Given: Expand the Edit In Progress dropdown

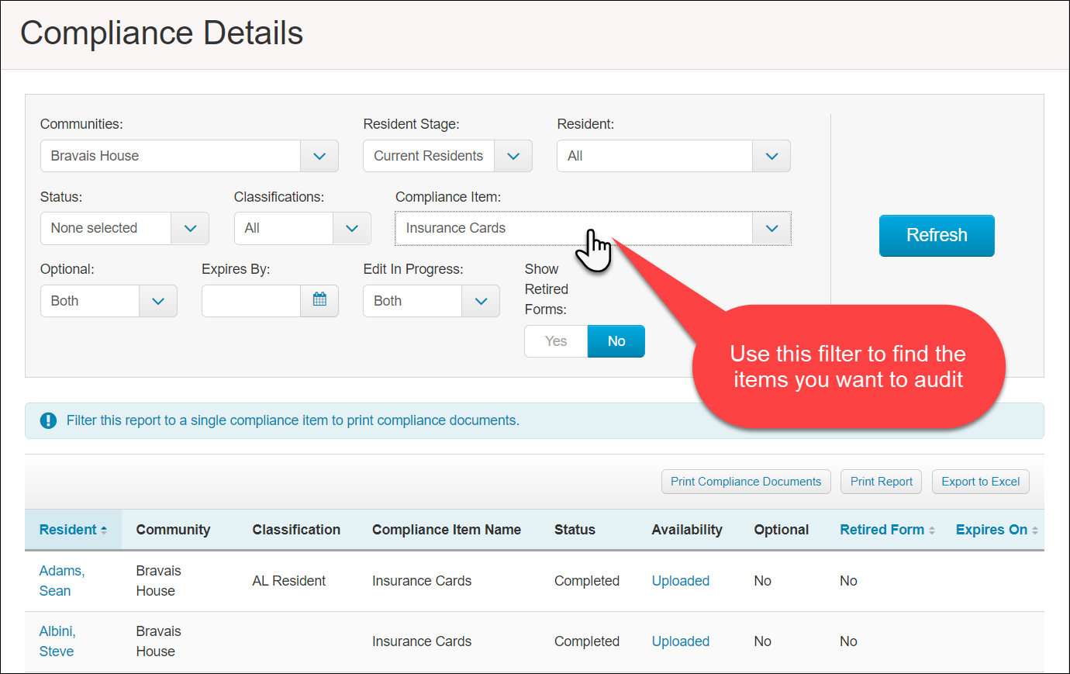Looking at the screenshot, I should coord(481,301).
